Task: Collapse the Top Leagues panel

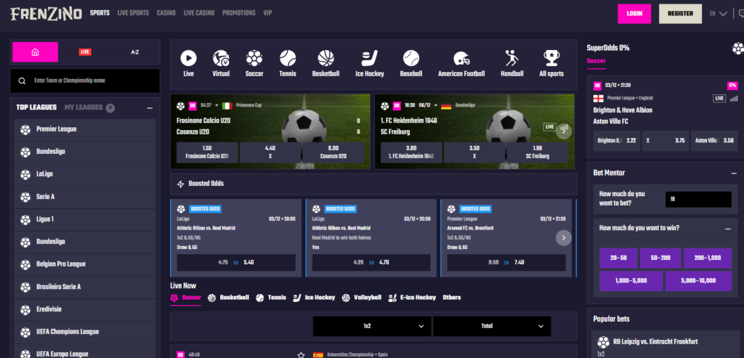Action: tap(150, 108)
